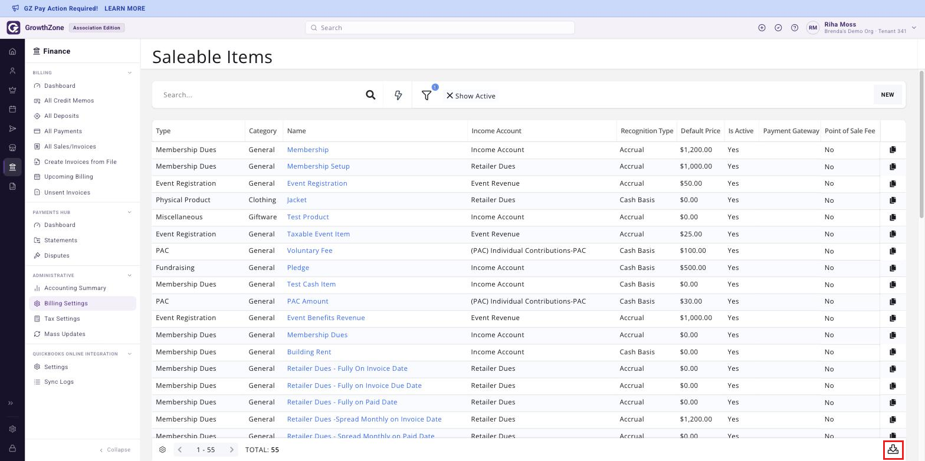Open the settings gear in left rail
The image size is (925, 461).
[x=12, y=429]
